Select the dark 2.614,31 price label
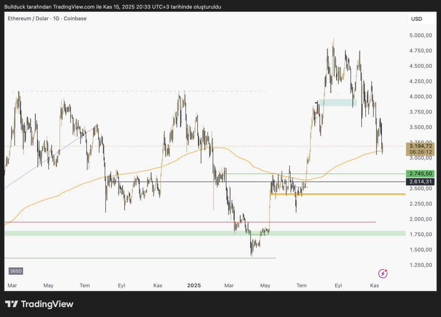The image size is (441, 317). [420, 181]
